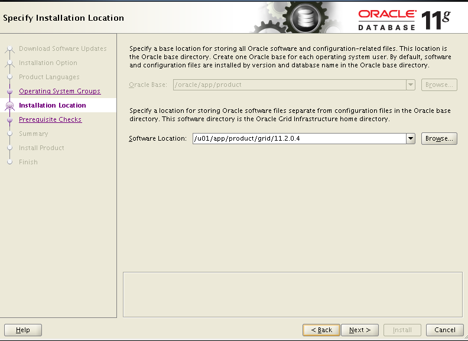Click the Prerequisite Checks step bullet icon
Screen dimensions: 468x341
pos(10,119)
